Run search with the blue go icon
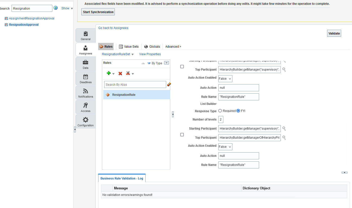The image size is (352, 208). pos(56,8)
